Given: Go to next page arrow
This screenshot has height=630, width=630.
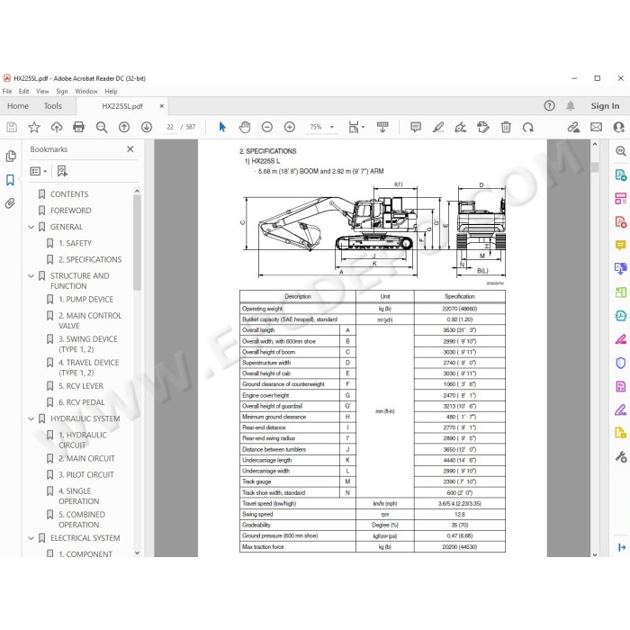Looking at the screenshot, I should [147, 128].
